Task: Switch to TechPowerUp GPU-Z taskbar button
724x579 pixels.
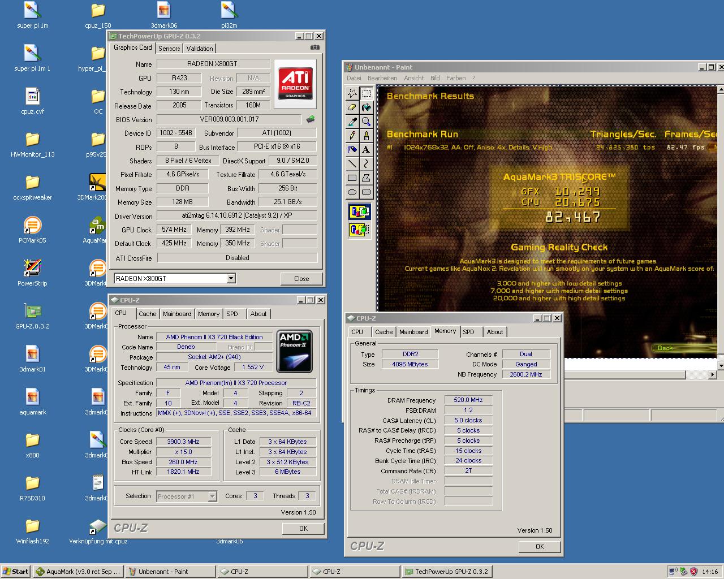Action: pyautogui.click(x=446, y=572)
